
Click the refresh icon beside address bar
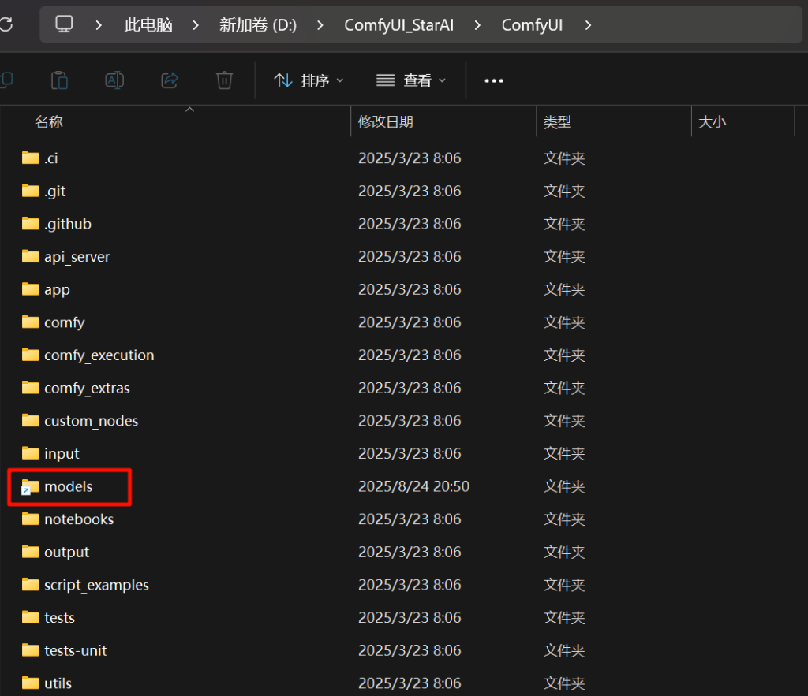click(x=6, y=24)
